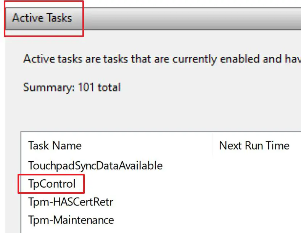Click divider between Task Name and Next Run Time
301x233 pixels.
coord(213,145)
